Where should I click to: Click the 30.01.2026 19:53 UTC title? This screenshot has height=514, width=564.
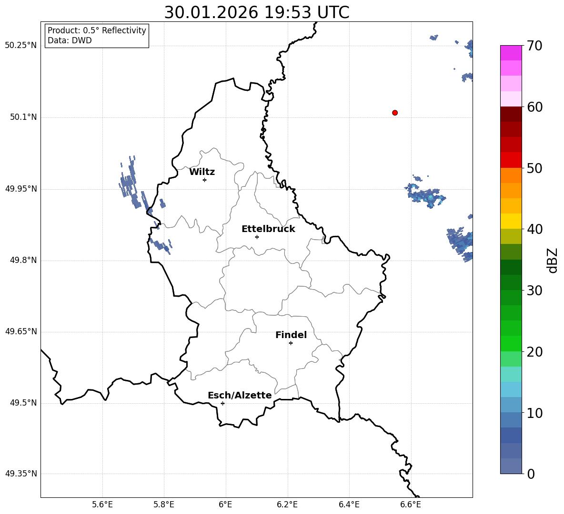[x=257, y=12]
